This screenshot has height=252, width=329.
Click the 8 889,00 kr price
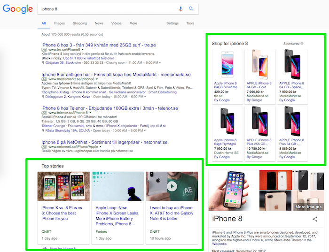click(288, 148)
